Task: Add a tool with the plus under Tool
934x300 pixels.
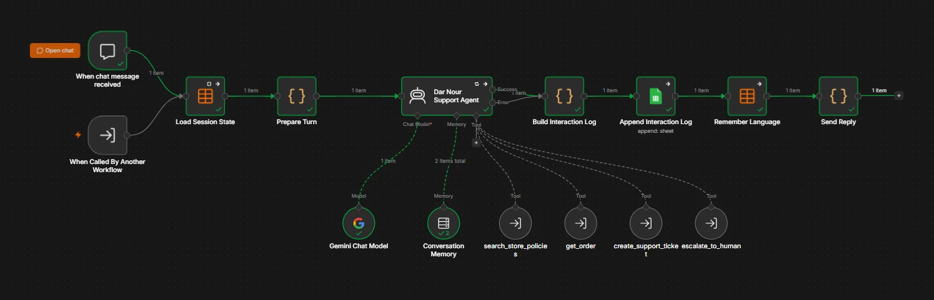Action: click(x=475, y=143)
